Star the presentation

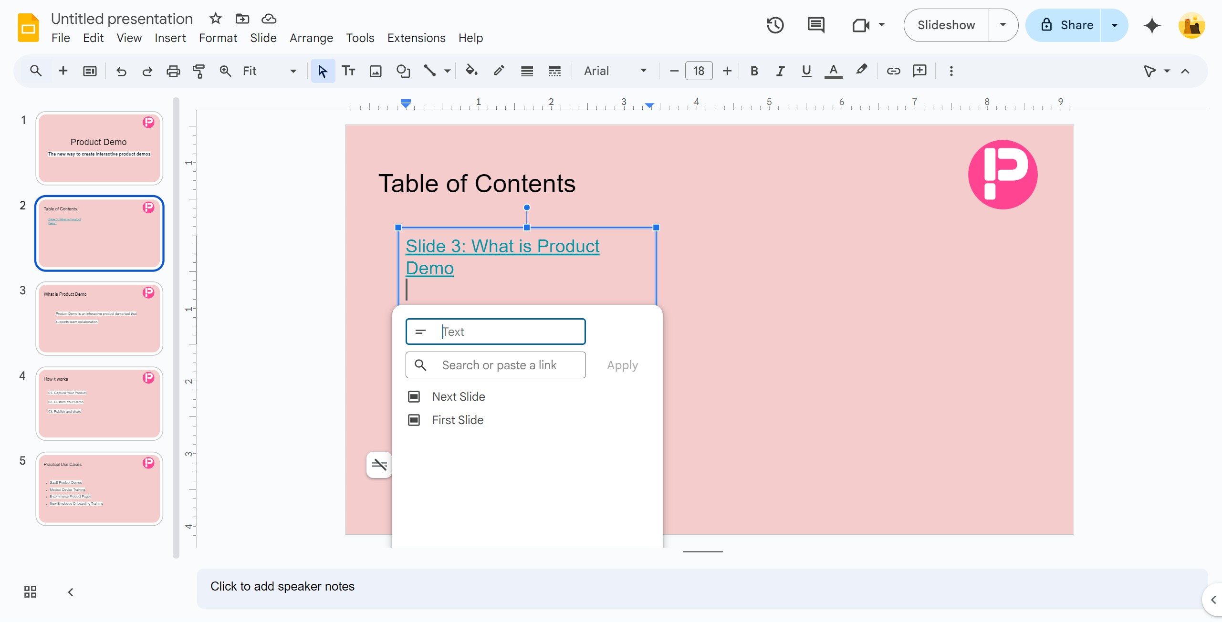(x=216, y=19)
